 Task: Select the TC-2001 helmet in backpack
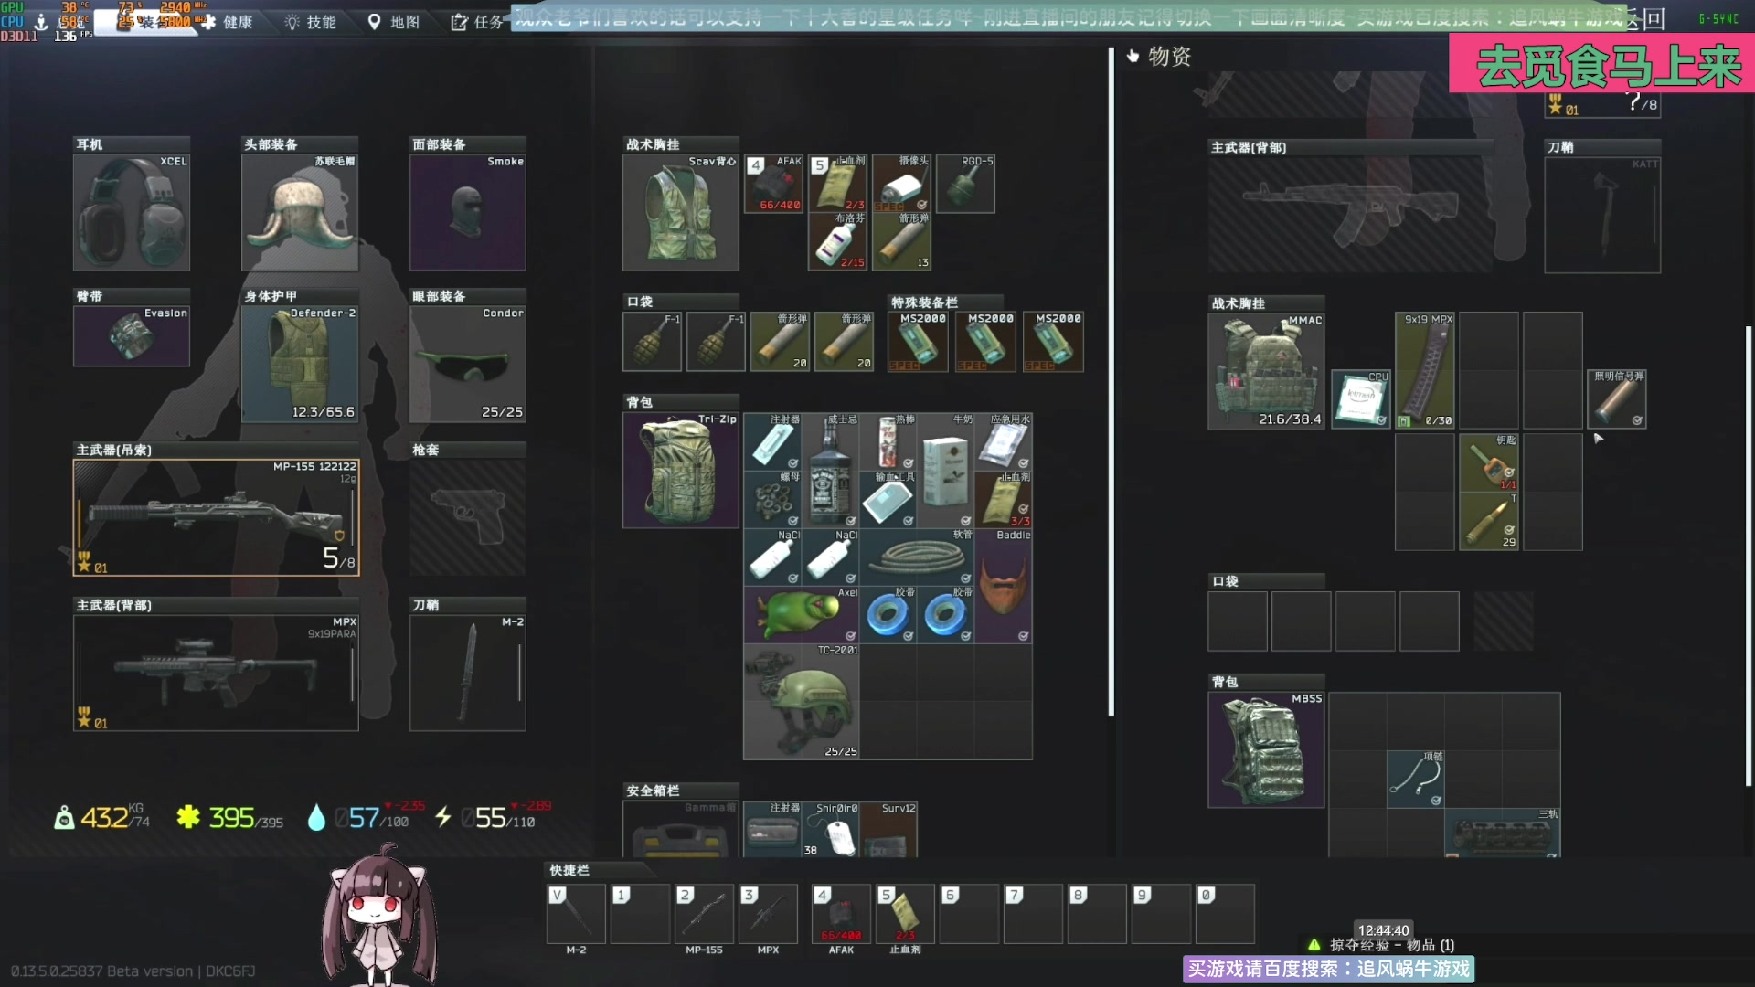point(801,702)
